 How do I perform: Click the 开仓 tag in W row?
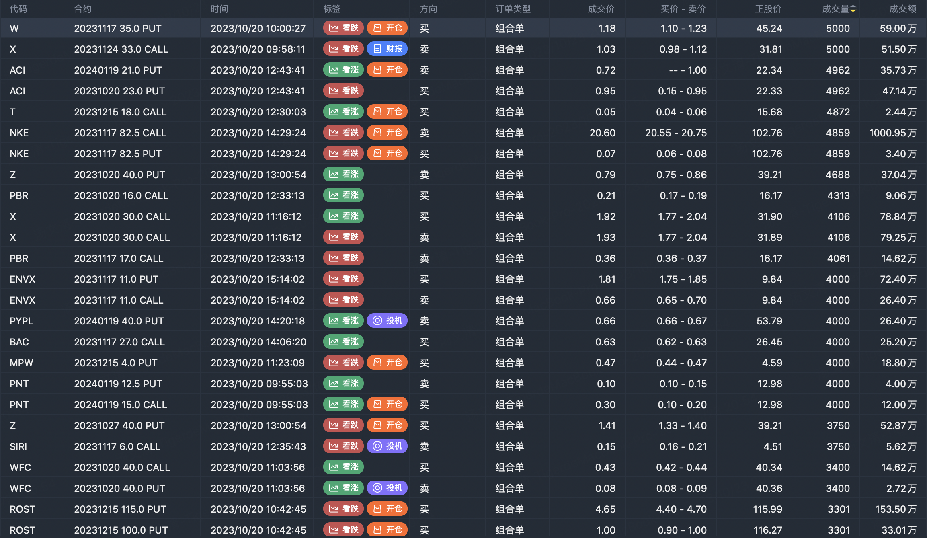pos(387,28)
